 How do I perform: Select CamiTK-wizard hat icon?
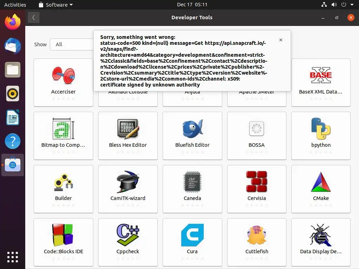(x=128, y=182)
